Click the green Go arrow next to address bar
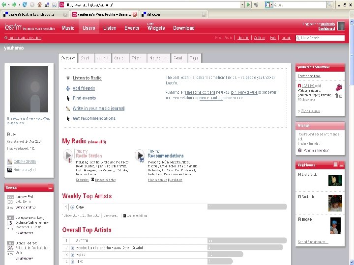 point(248,4)
